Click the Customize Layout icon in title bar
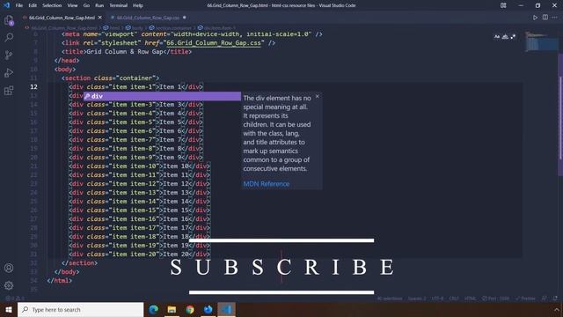This screenshot has width=563, height=317. click(x=503, y=5)
